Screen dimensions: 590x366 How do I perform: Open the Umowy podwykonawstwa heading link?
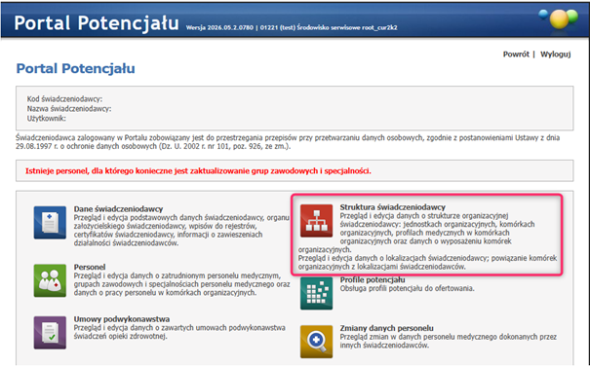[122, 319]
